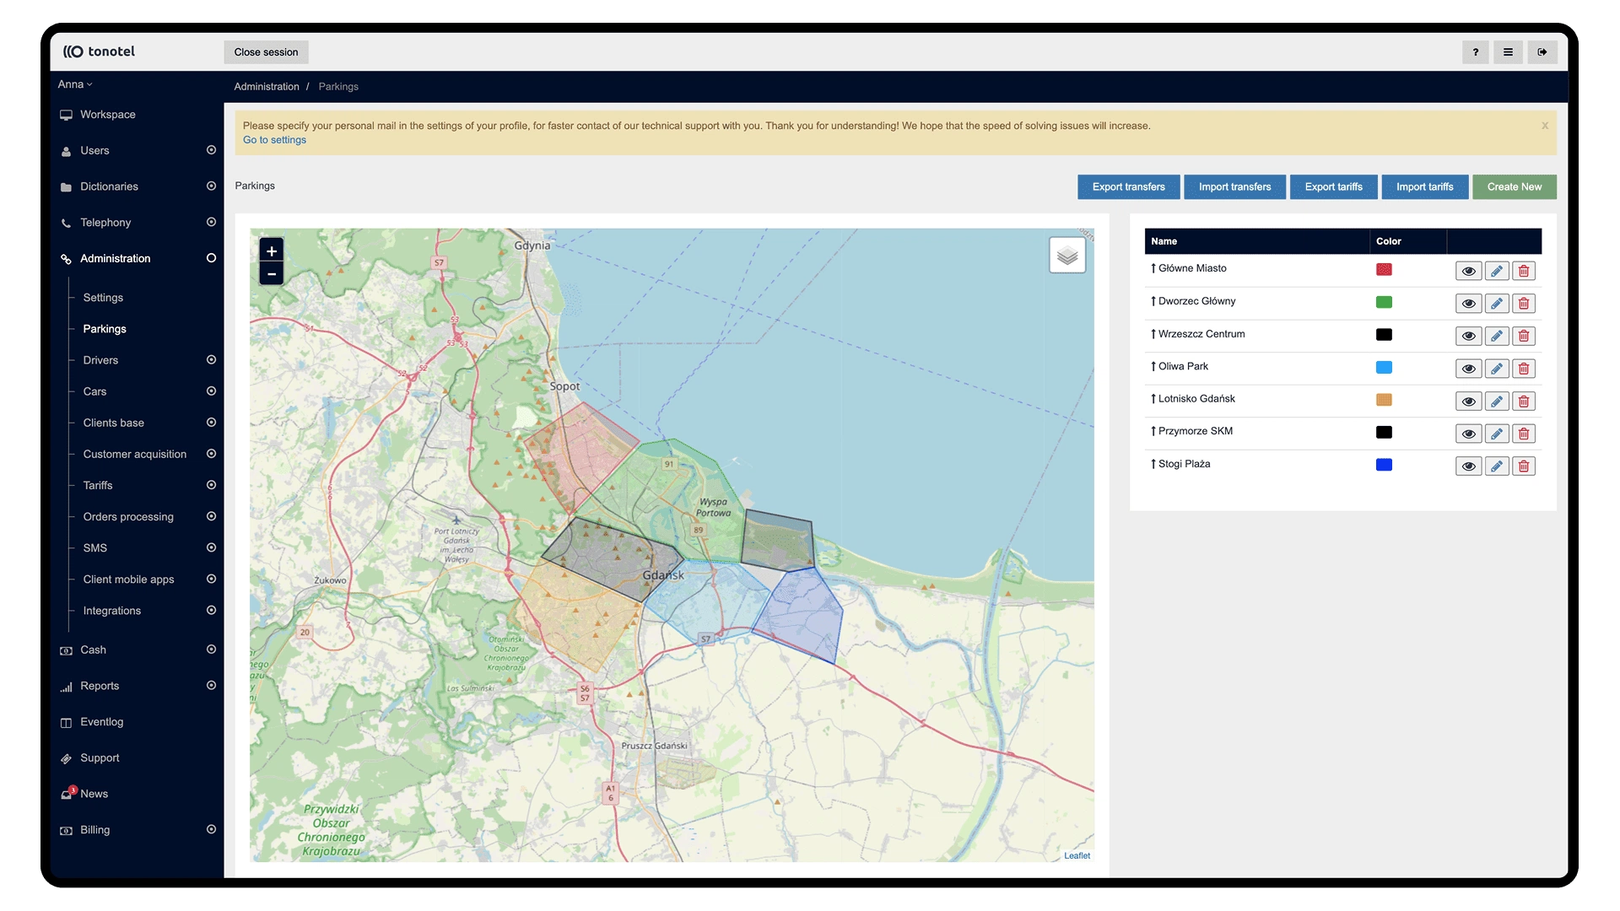Viewport: 1620px width, 911px height.
Task: Click the Wrzeszcz Centrum black color swatch
Action: click(x=1384, y=335)
